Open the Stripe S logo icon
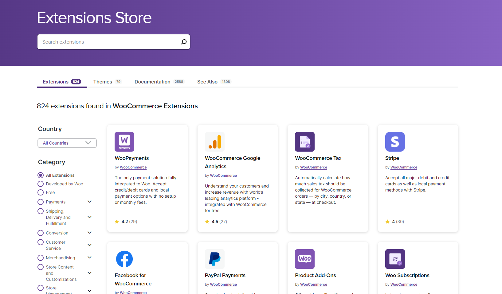 point(395,142)
